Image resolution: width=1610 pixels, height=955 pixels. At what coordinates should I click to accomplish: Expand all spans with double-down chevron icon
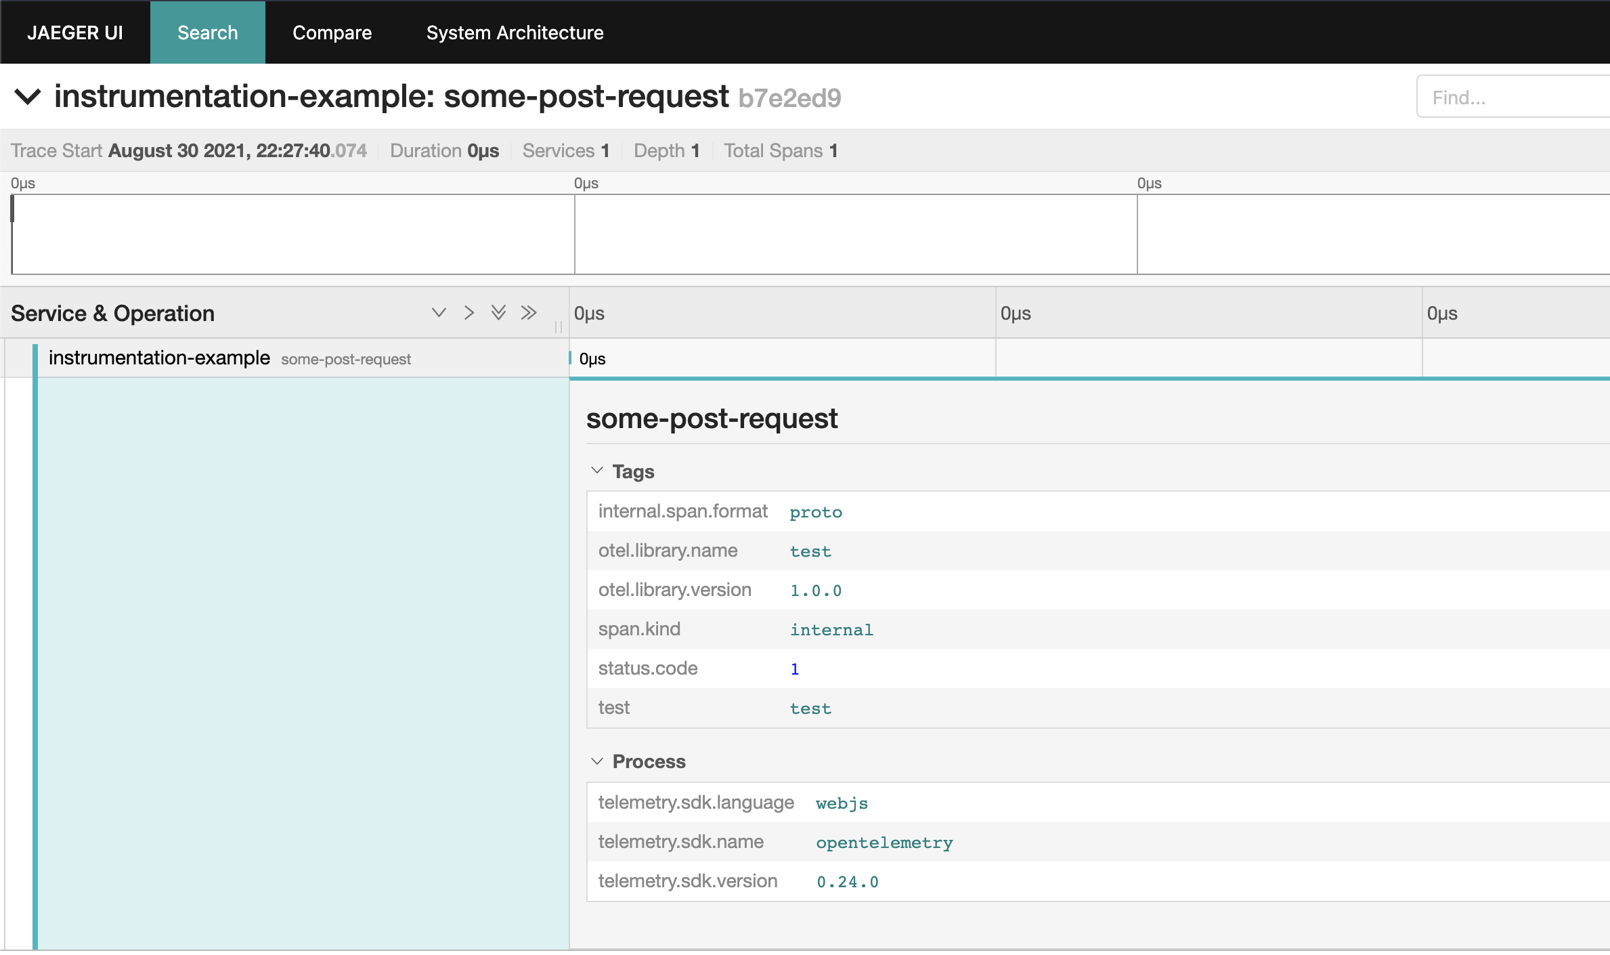coord(498,313)
